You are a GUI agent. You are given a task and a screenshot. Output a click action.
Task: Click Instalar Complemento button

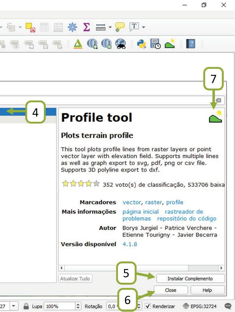[190, 279]
